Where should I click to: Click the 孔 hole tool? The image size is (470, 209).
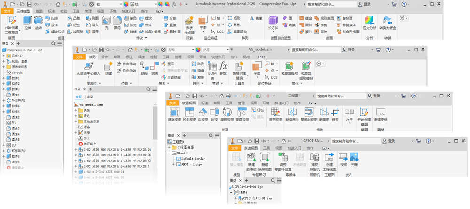click(106, 23)
